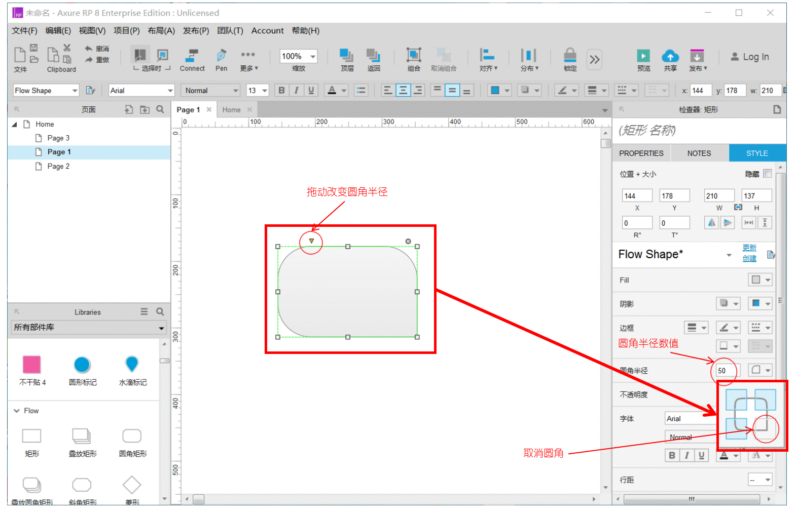This screenshot has height=515, width=796.
Task: Toggle Bold in the inspector font section
Action: [672, 455]
